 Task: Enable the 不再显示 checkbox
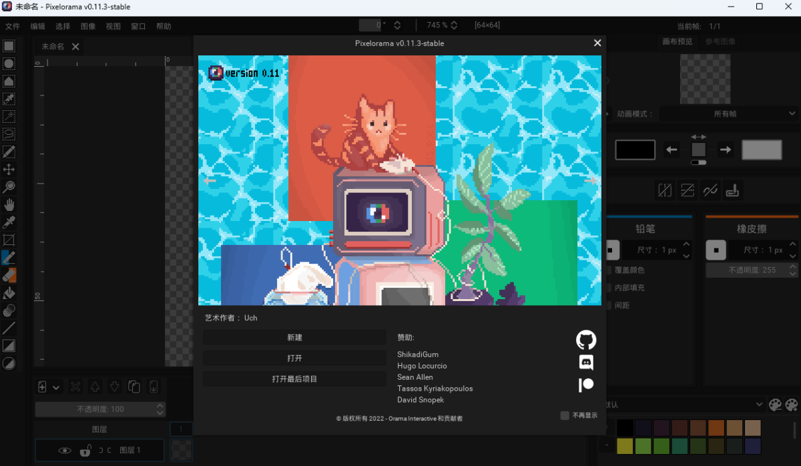pos(564,415)
